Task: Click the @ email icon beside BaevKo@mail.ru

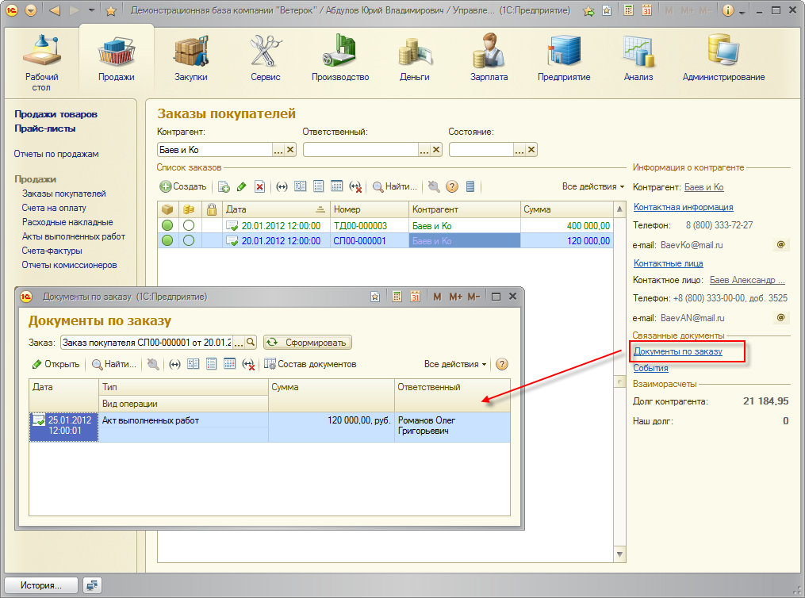Action: point(781,244)
